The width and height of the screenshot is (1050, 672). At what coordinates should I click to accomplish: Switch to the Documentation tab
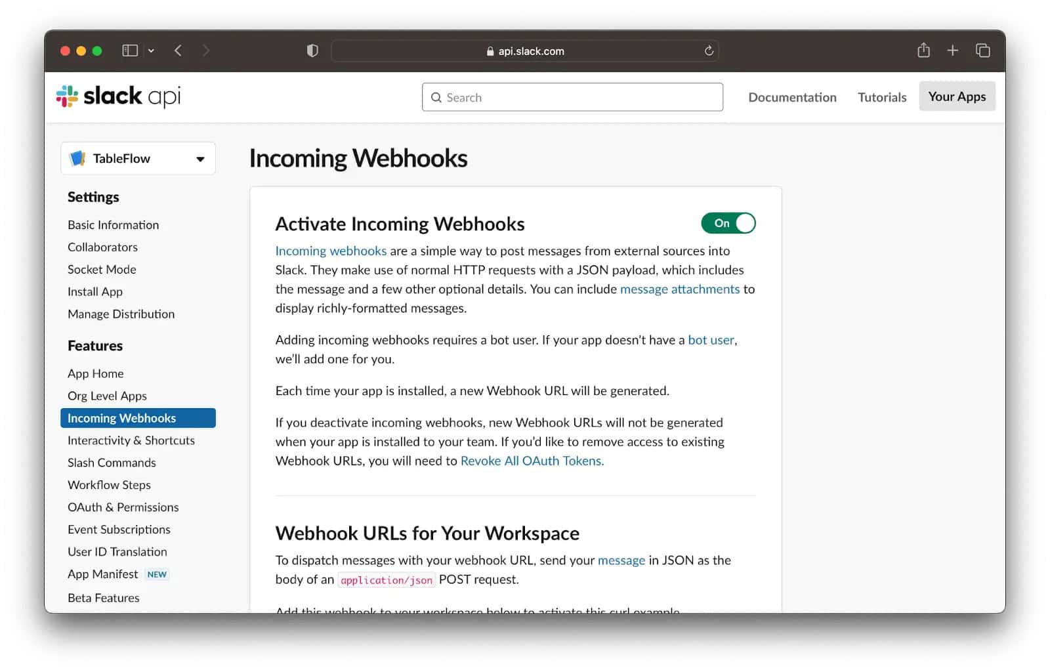[x=792, y=96]
